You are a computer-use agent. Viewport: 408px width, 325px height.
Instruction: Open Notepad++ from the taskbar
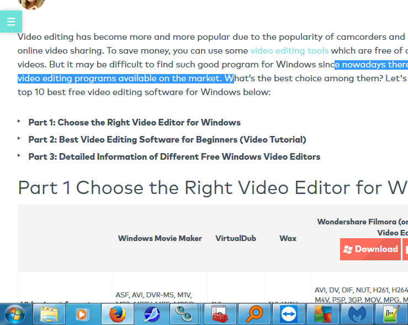pyautogui.click(x=391, y=314)
